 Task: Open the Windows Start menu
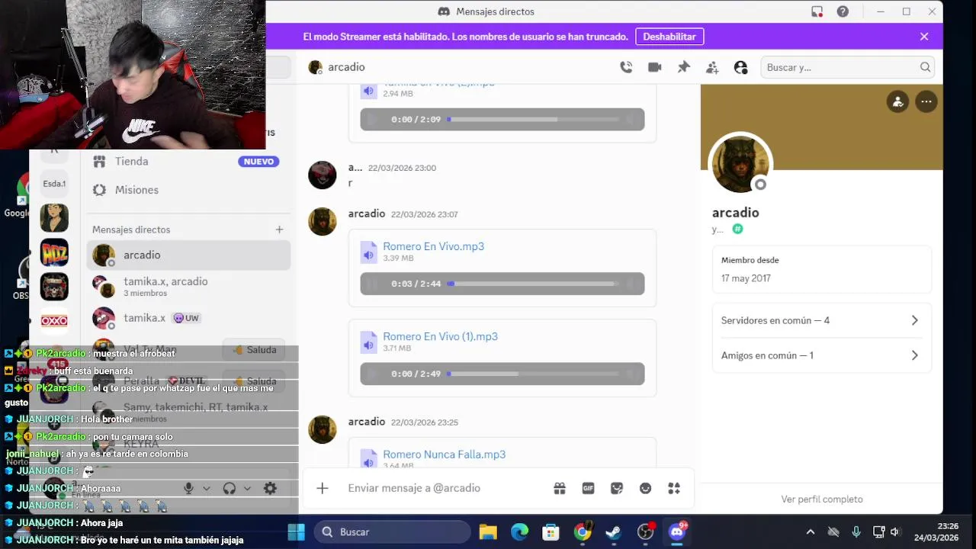point(297,532)
